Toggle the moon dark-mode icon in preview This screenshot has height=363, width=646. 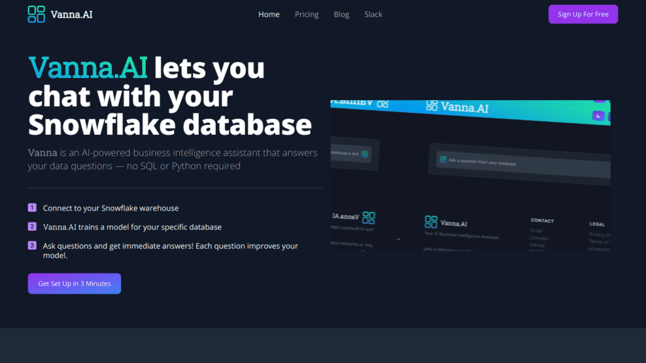click(x=598, y=116)
